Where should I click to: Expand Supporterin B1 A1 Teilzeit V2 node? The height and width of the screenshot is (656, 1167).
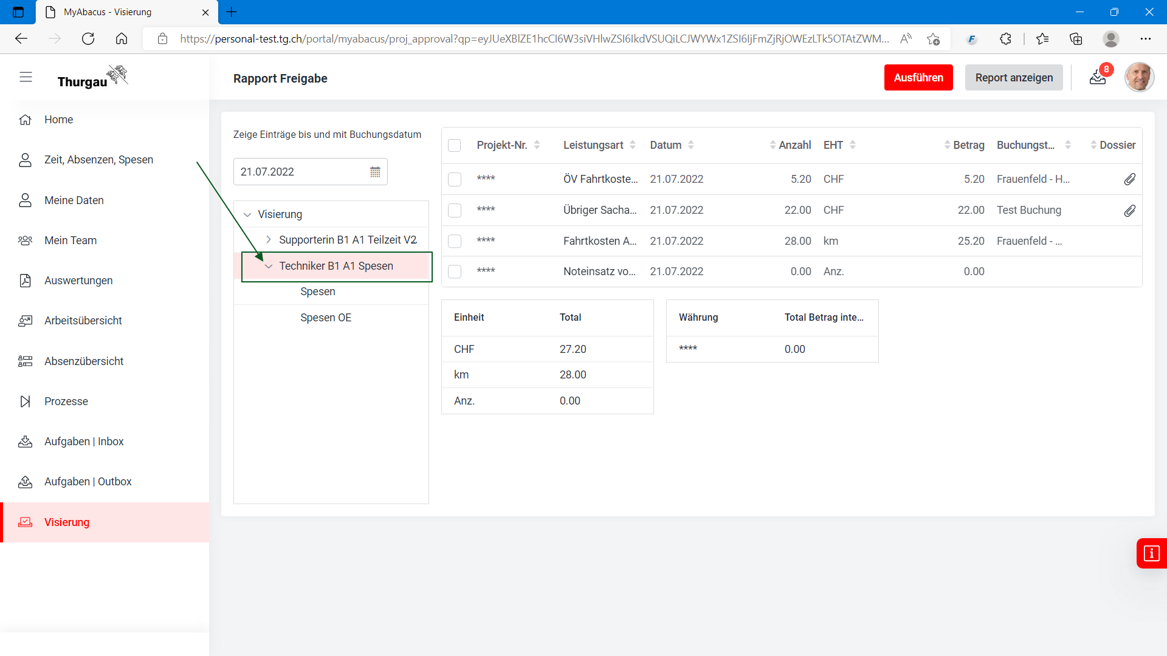269,239
